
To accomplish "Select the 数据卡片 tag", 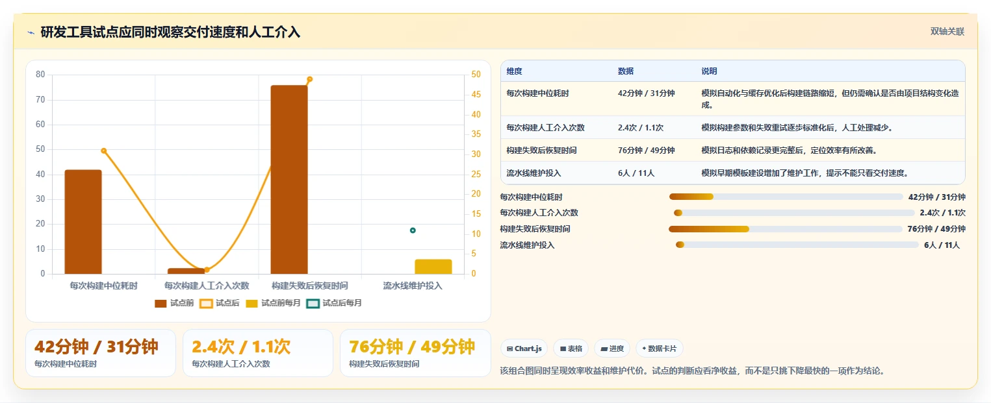I will tap(659, 348).
